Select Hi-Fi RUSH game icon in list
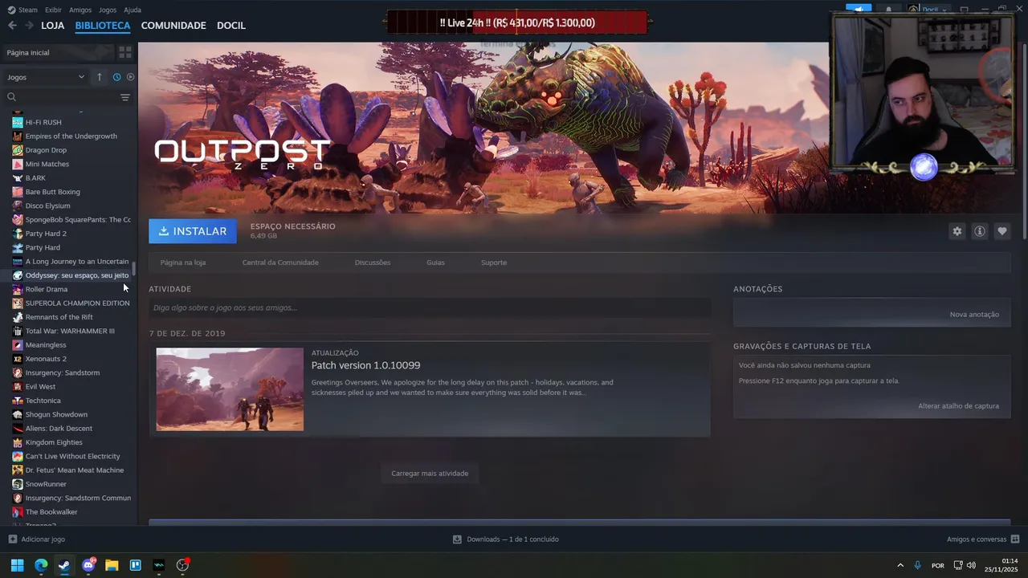Viewport: 1028px width, 578px height. [x=18, y=122]
